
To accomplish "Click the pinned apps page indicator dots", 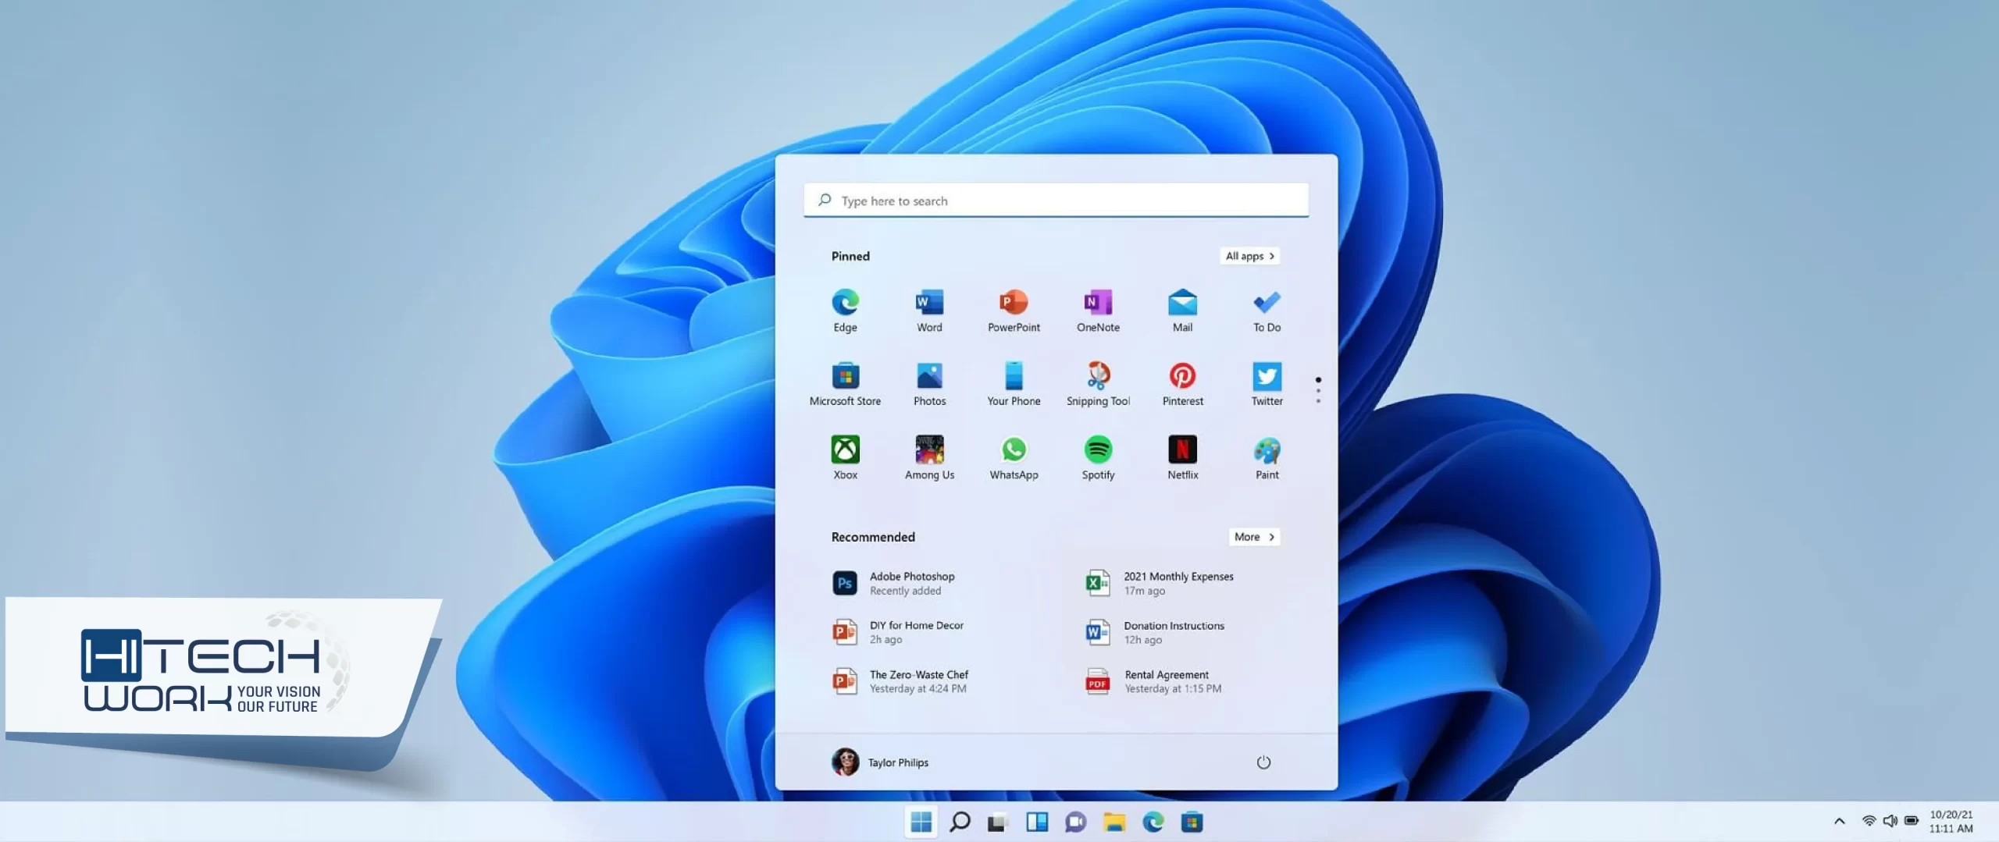I will 1318,390.
